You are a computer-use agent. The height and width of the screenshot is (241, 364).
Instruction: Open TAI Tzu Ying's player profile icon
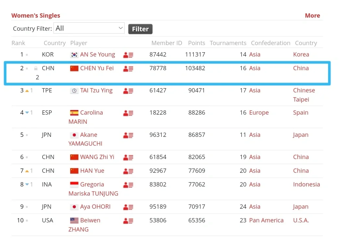pos(128,91)
